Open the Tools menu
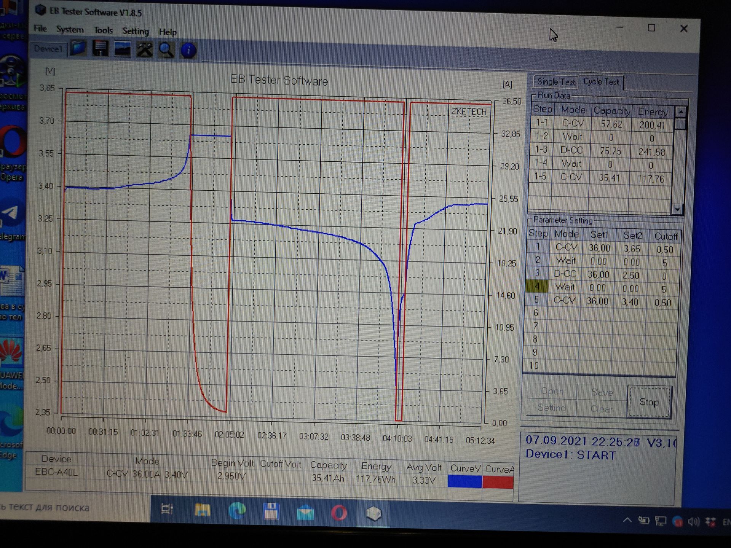731x548 pixels. coord(103,30)
